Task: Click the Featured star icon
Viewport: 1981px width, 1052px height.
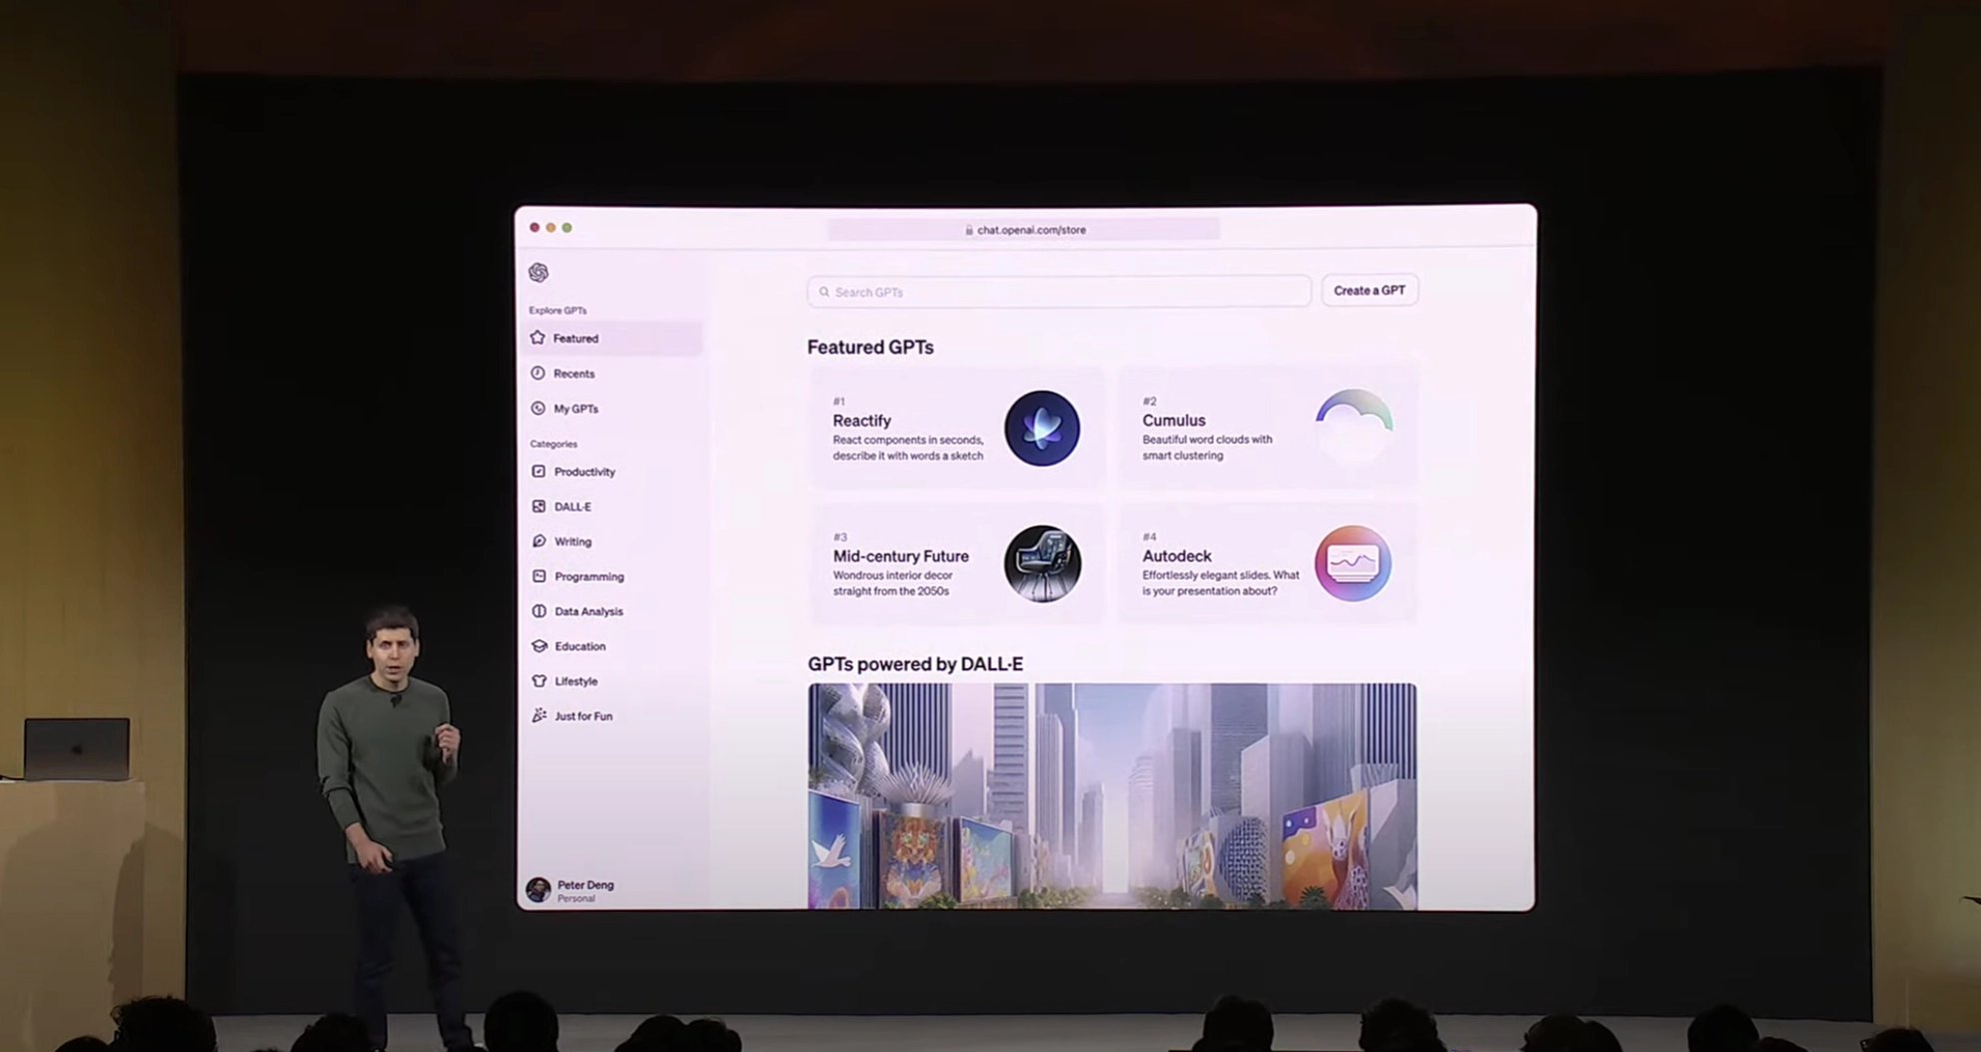Action: [x=538, y=338]
